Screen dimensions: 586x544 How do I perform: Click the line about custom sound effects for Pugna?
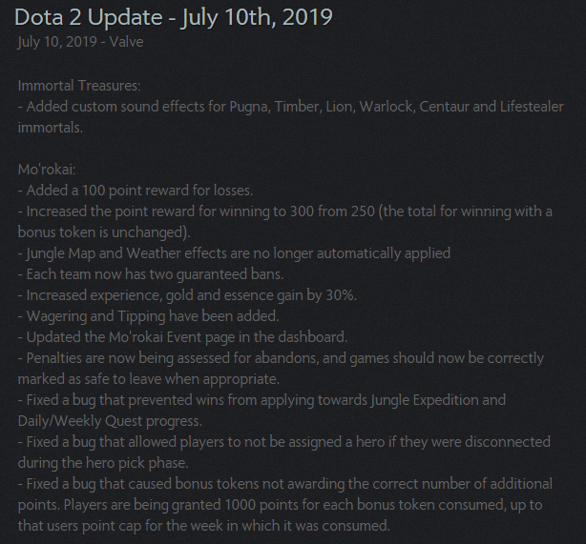click(x=291, y=107)
